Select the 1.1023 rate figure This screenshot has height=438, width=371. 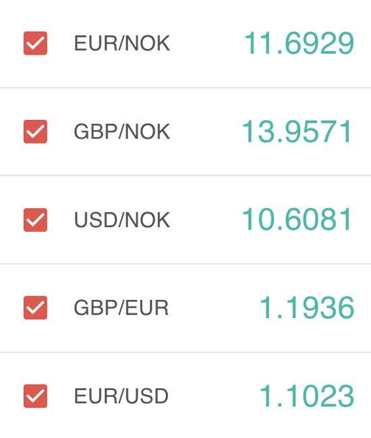[307, 396]
